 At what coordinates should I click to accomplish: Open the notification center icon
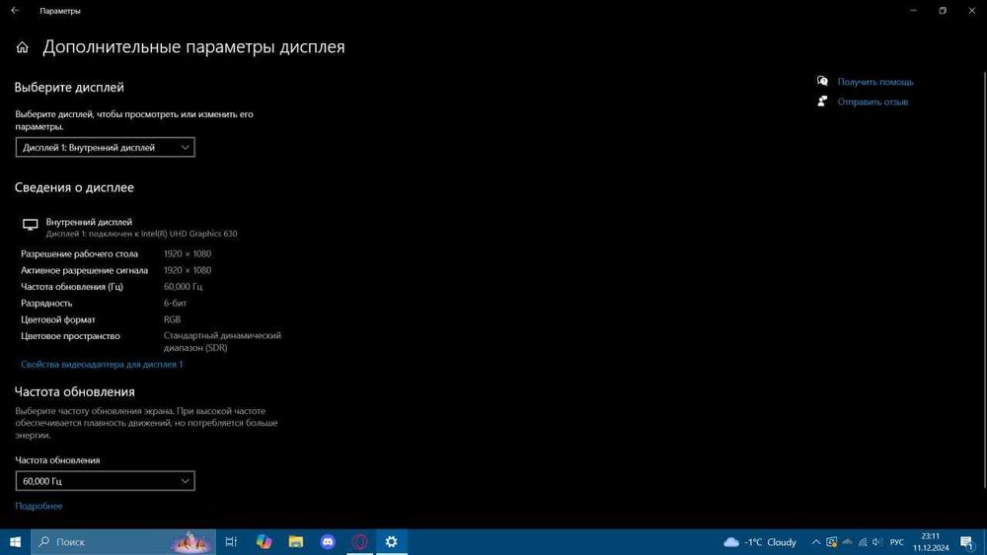pos(967,542)
